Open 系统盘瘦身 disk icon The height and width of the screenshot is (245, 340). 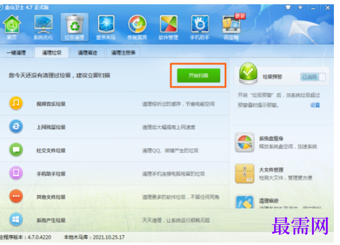point(244,143)
